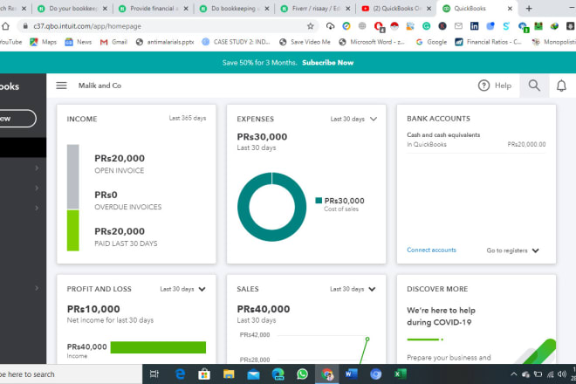
Task: Open the Sales Last 30 days dropdown
Action: click(x=353, y=289)
